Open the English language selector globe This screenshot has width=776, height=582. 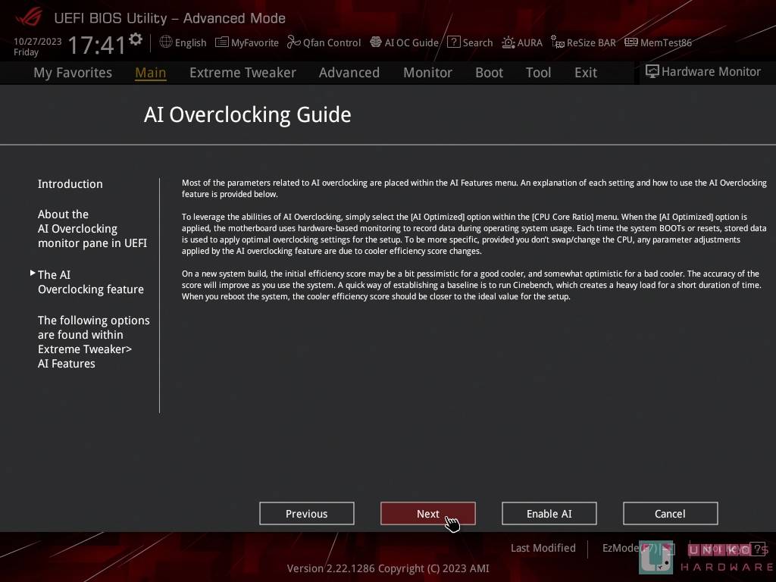(183, 42)
